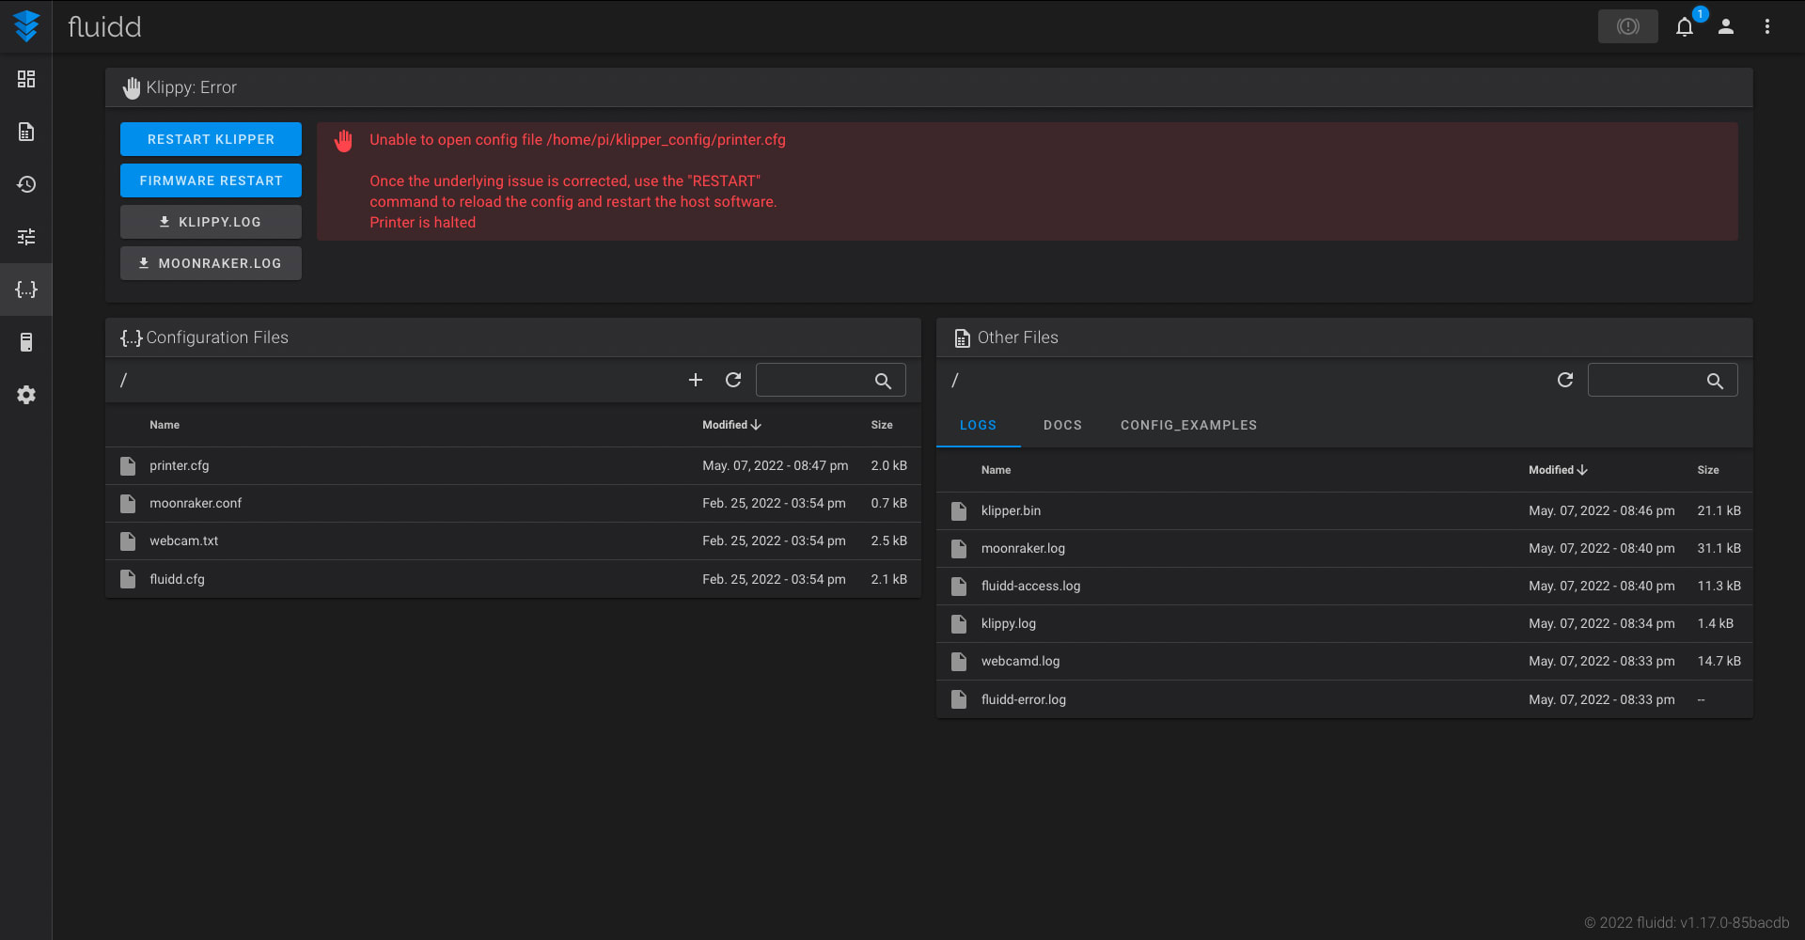Select webcamd.log file name

point(1020,661)
